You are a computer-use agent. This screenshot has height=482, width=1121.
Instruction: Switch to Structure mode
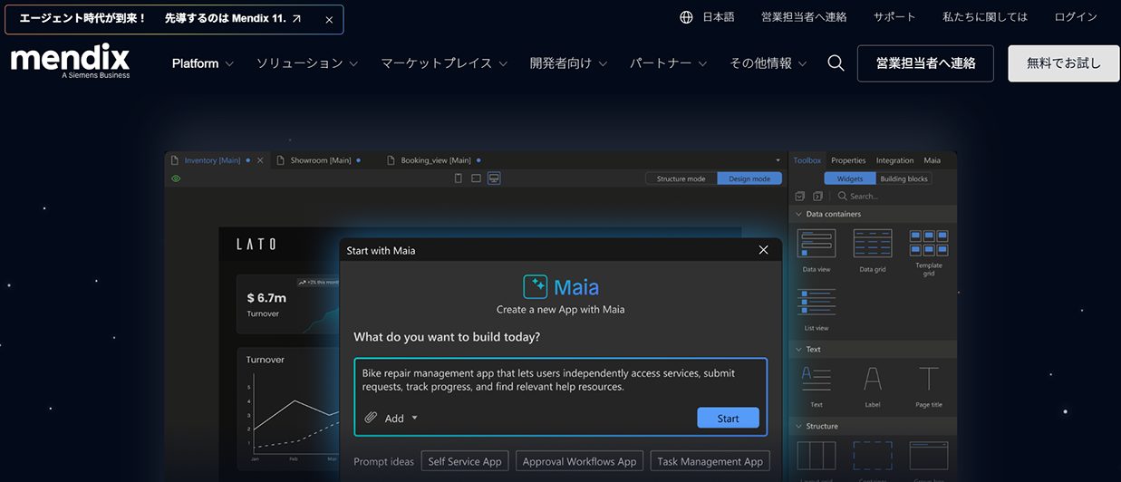coord(681,178)
